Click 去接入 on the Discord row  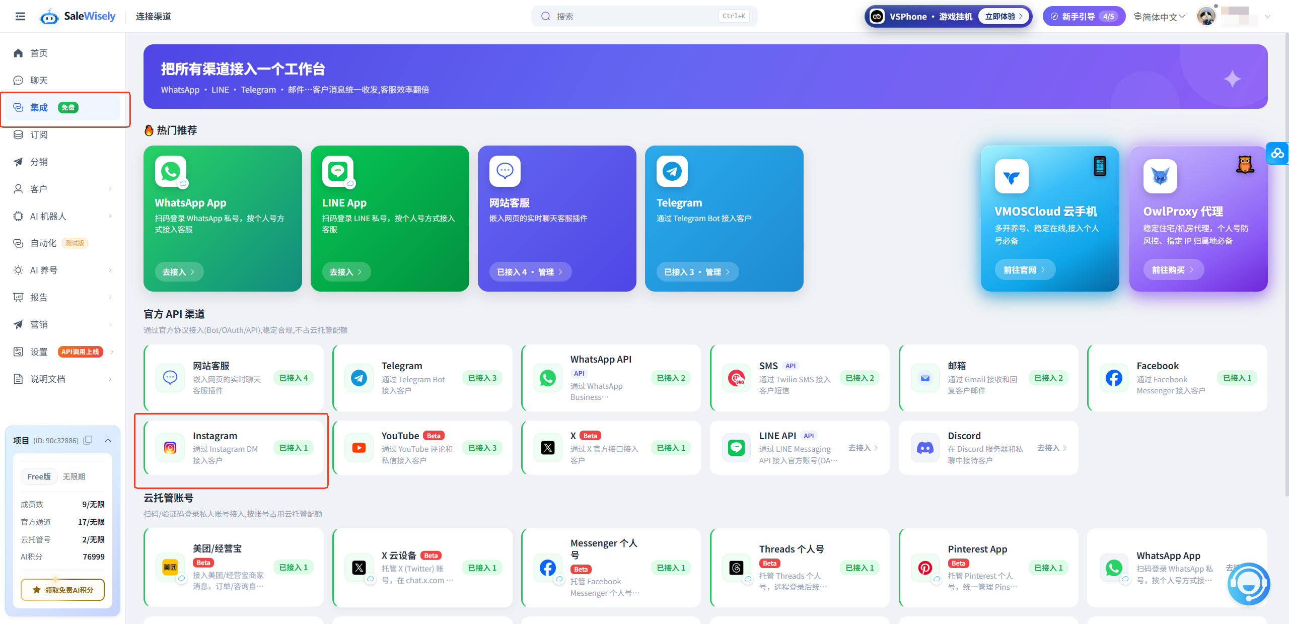pos(1052,448)
